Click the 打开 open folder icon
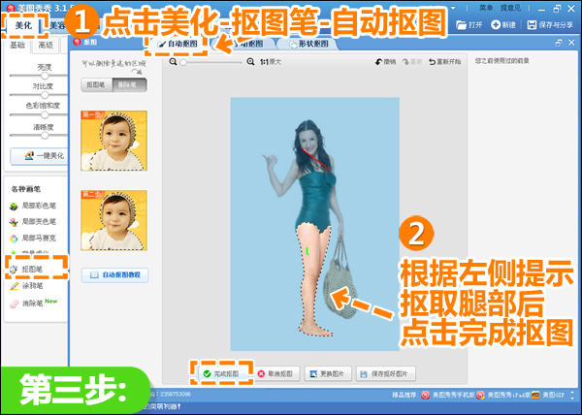 [x=469, y=23]
